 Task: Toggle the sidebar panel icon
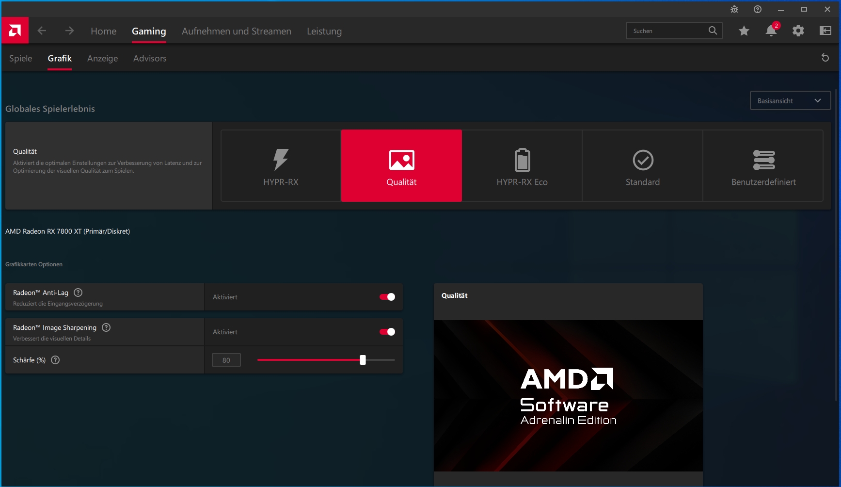[x=825, y=31]
